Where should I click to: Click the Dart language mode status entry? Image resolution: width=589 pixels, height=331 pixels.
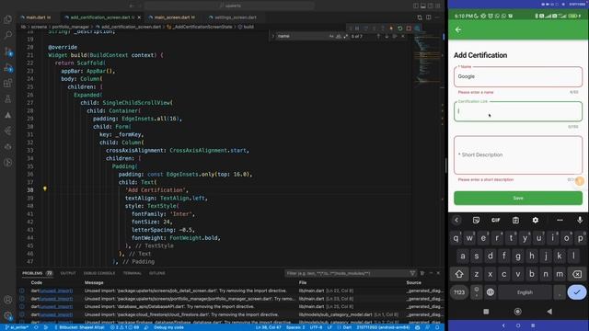[347, 327]
